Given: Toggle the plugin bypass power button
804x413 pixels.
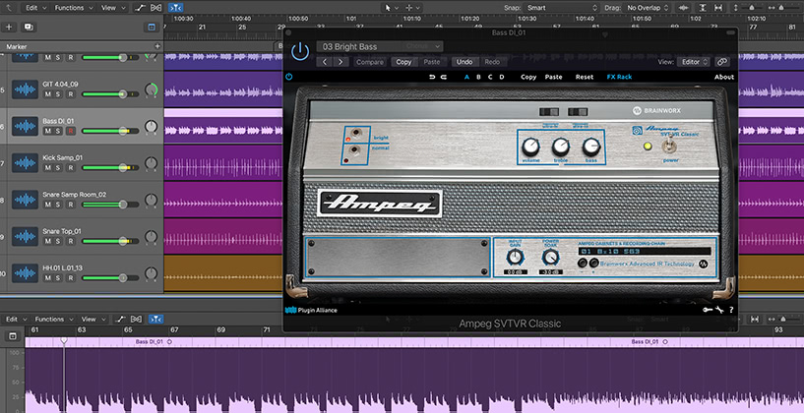Looking at the screenshot, I should click(x=300, y=52).
